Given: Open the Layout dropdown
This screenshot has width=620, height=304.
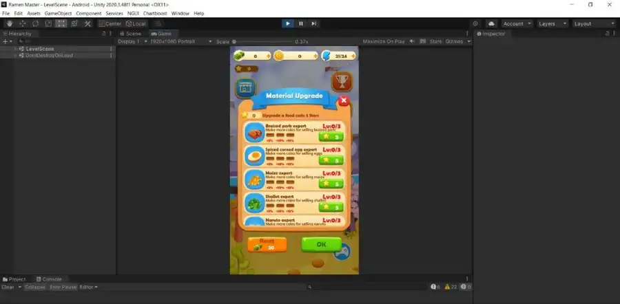Looking at the screenshot, I should [x=592, y=23].
